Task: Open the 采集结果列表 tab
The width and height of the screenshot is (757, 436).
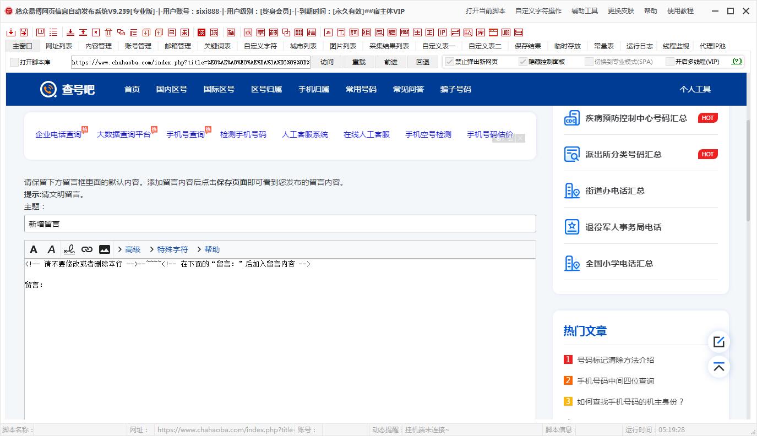Action: 389,46
